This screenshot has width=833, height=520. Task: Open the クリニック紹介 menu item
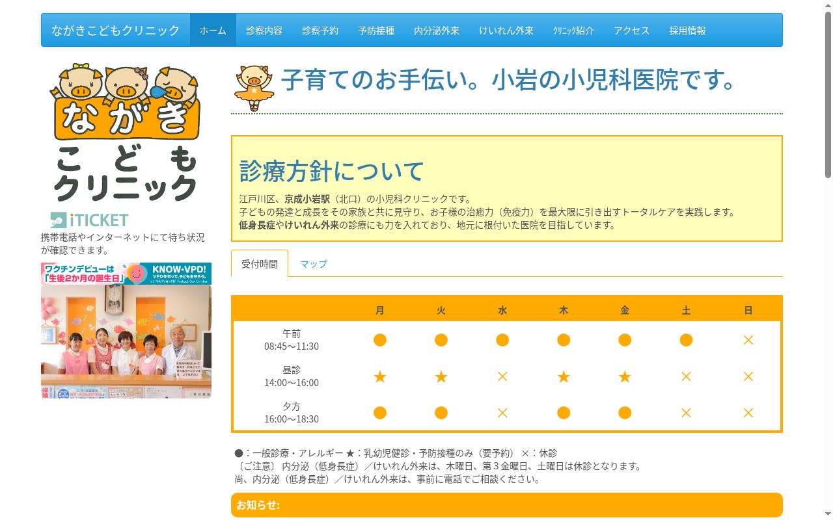pyautogui.click(x=573, y=31)
